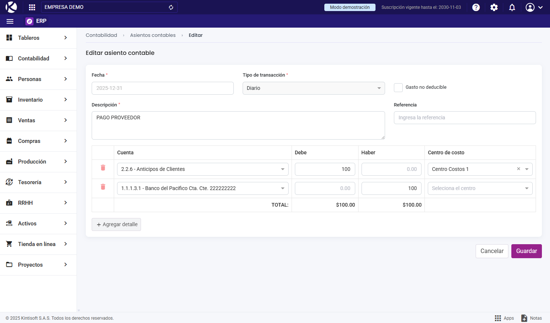Delete the Anticipos de Clientes row

(103, 168)
